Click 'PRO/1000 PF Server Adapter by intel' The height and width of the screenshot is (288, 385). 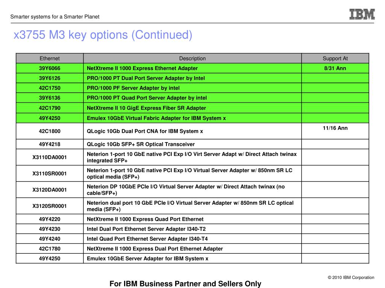133,88
